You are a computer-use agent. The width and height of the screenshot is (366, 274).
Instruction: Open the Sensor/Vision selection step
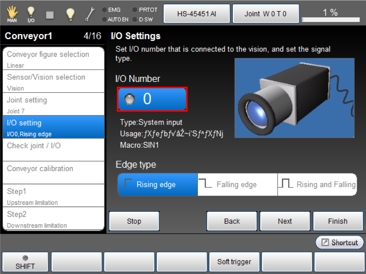point(53,81)
